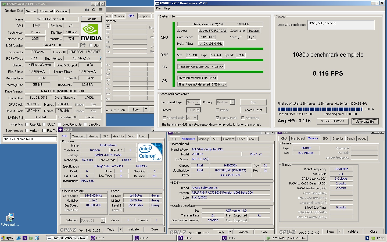The height and width of the screenshot is (242, 387).
Task: Open the Start menu (Пуск)
Action: (x=8, y=238)
